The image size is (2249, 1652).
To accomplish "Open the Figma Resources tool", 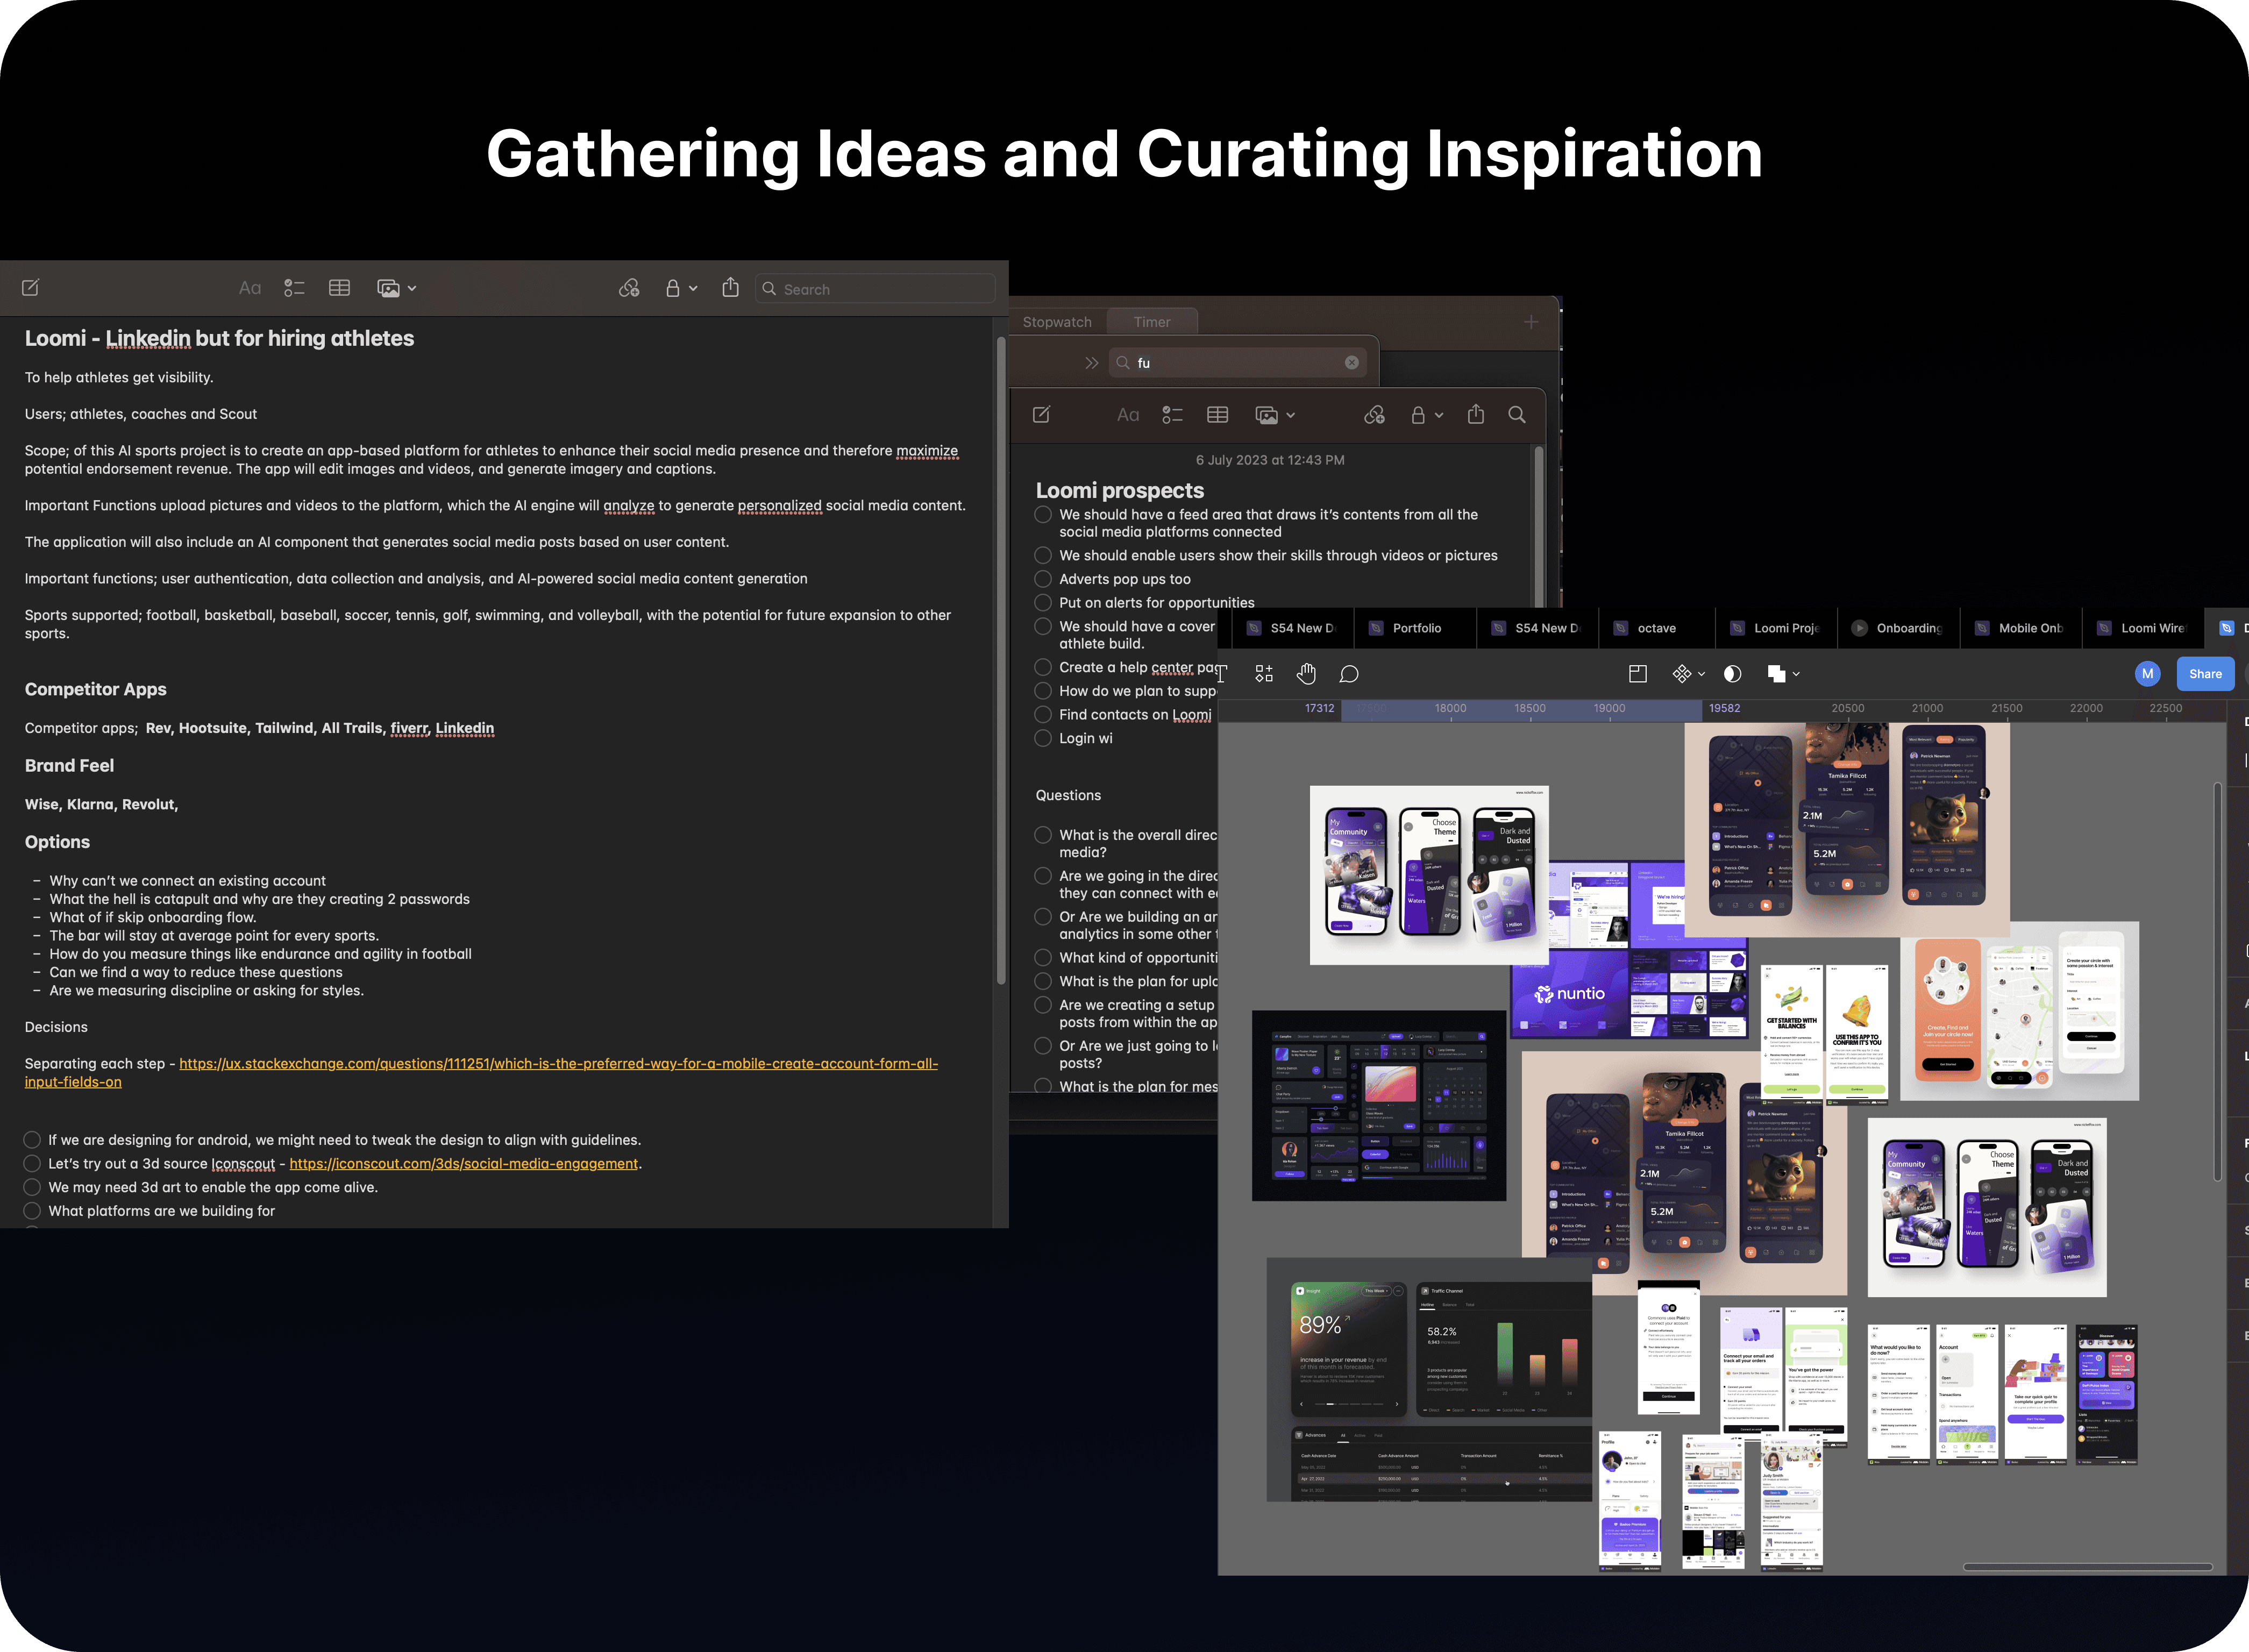I will point(1264,674).
